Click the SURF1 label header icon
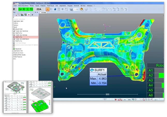Image resolution: width=167 pixels, height=117 pixels. [92, 70]
